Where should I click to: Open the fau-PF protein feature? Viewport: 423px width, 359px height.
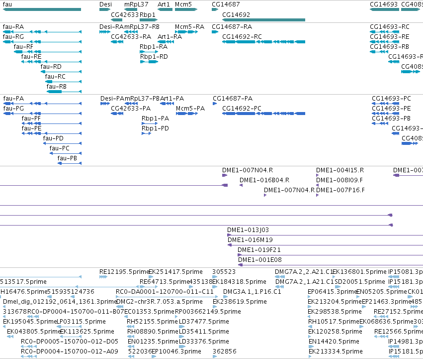(52, 123)
